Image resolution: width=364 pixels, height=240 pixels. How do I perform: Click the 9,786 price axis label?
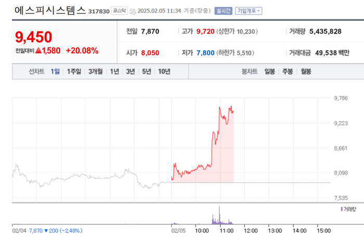341,98
